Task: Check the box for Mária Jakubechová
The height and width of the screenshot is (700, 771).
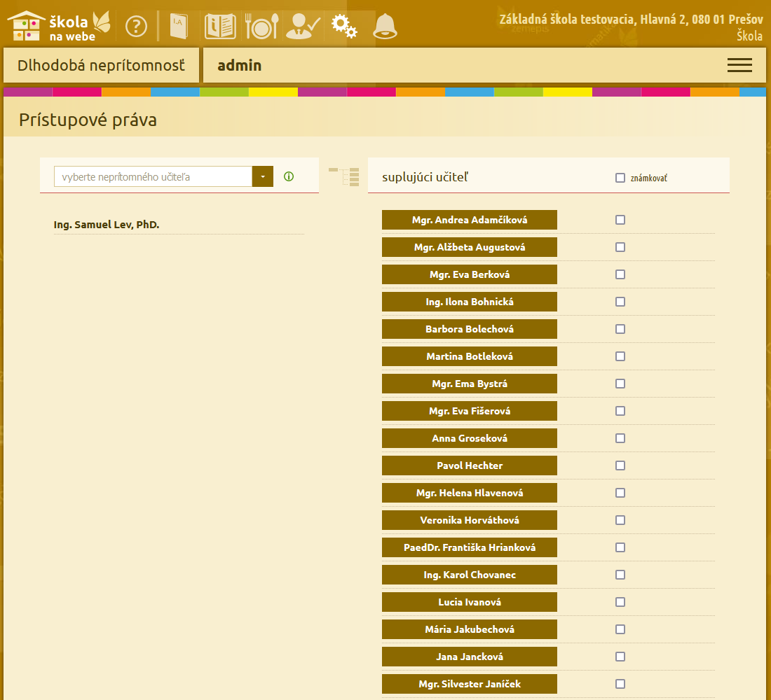Action: [620, 629]
